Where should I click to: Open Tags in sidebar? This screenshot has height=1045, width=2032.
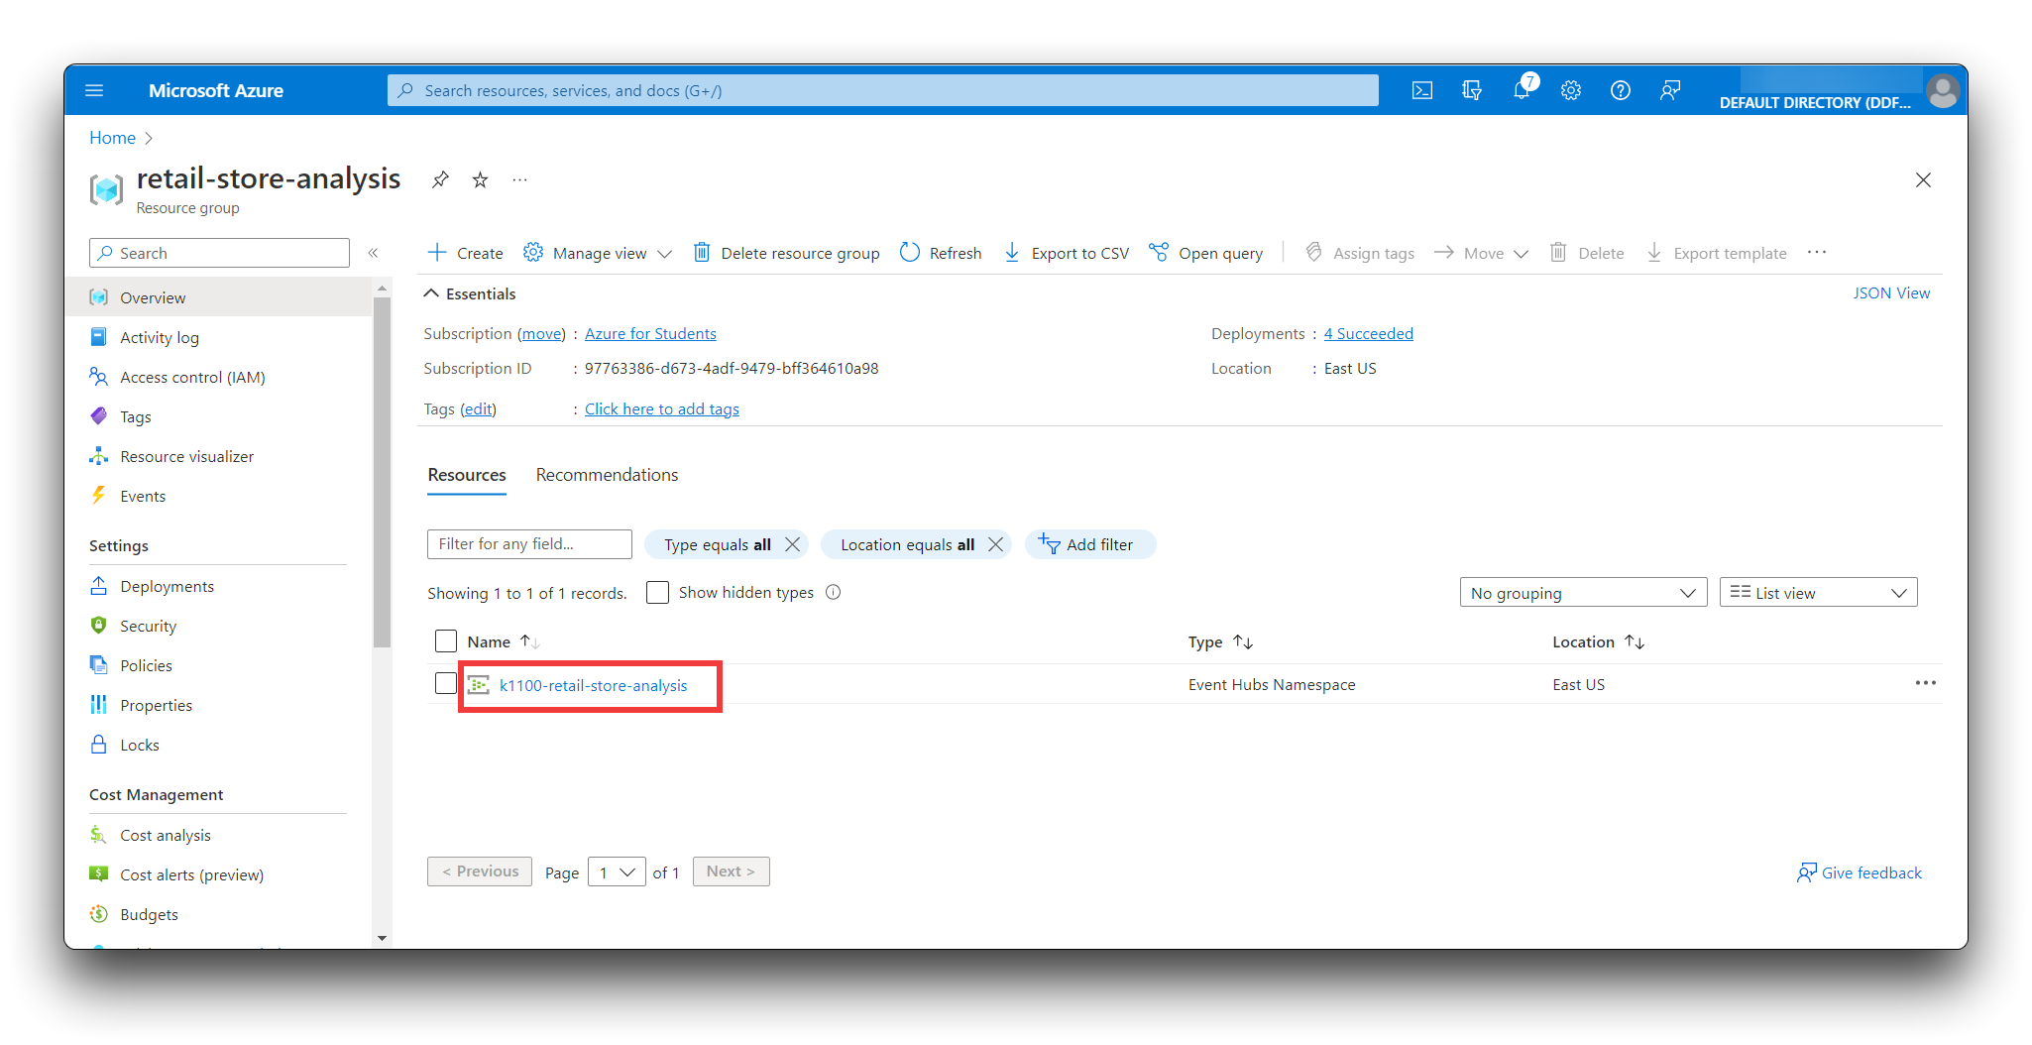[135, 416]
